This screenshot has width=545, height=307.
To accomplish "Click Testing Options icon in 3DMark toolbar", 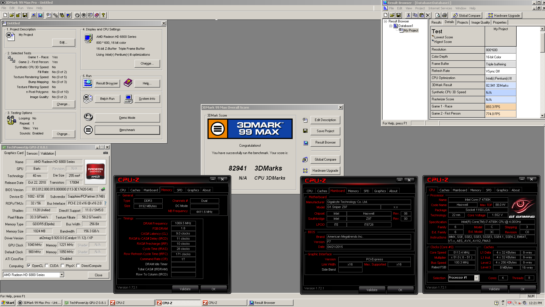I will [62, 15].
